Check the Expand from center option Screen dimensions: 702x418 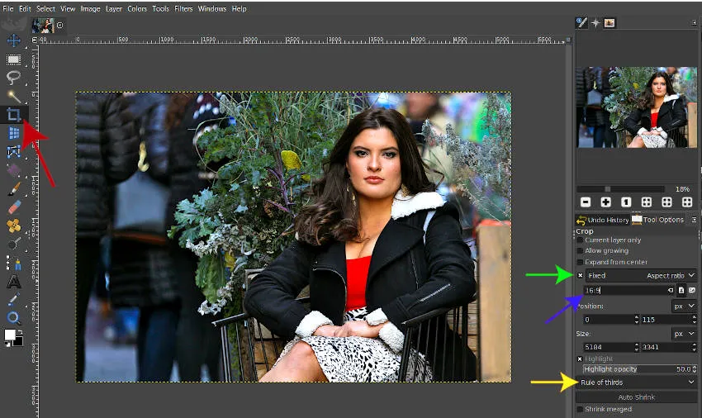pos(580,262)
